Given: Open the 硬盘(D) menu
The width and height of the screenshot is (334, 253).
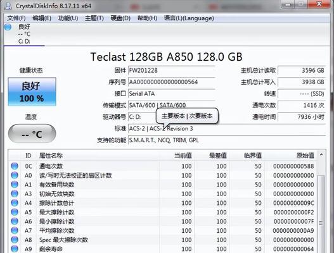Looking at the screenshot, I should 120,18.
